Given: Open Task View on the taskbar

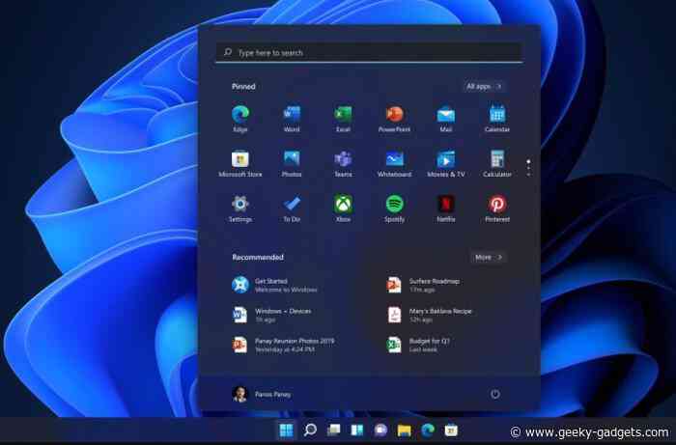Looking at the screenshot, I should [333, 430].
